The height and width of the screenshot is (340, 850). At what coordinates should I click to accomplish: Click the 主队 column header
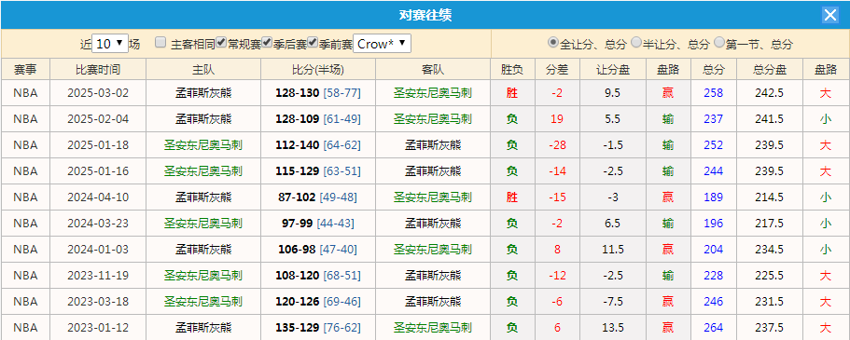203,69
